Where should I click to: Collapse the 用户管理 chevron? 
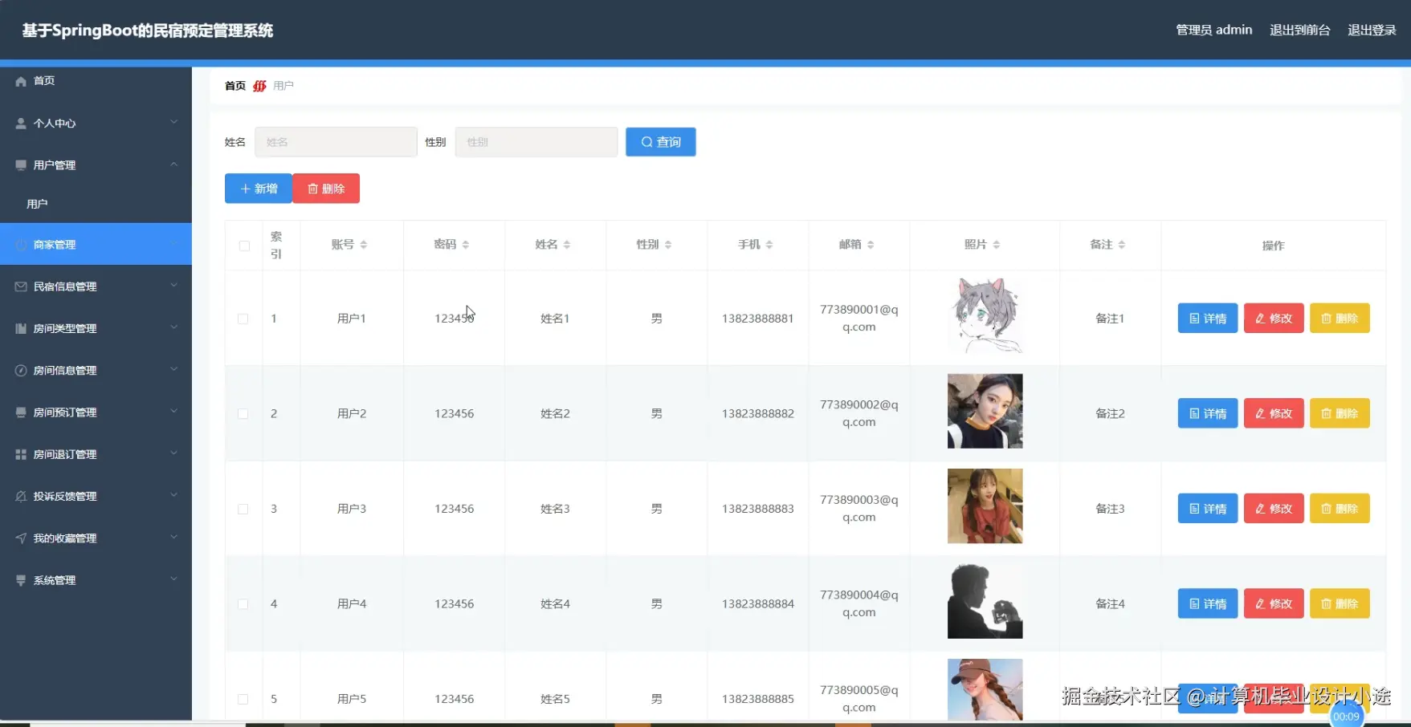click(174, 164)
